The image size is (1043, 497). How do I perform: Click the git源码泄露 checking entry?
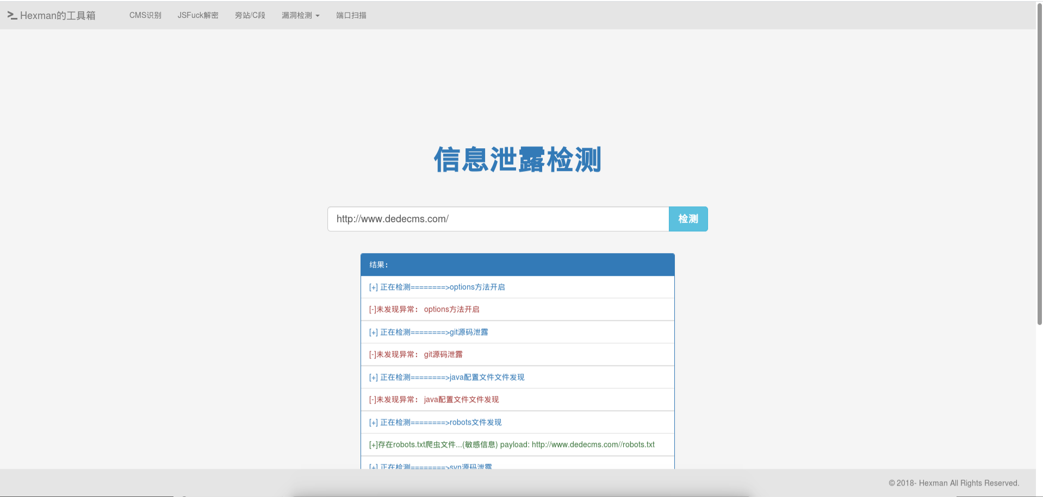point(429,332)
